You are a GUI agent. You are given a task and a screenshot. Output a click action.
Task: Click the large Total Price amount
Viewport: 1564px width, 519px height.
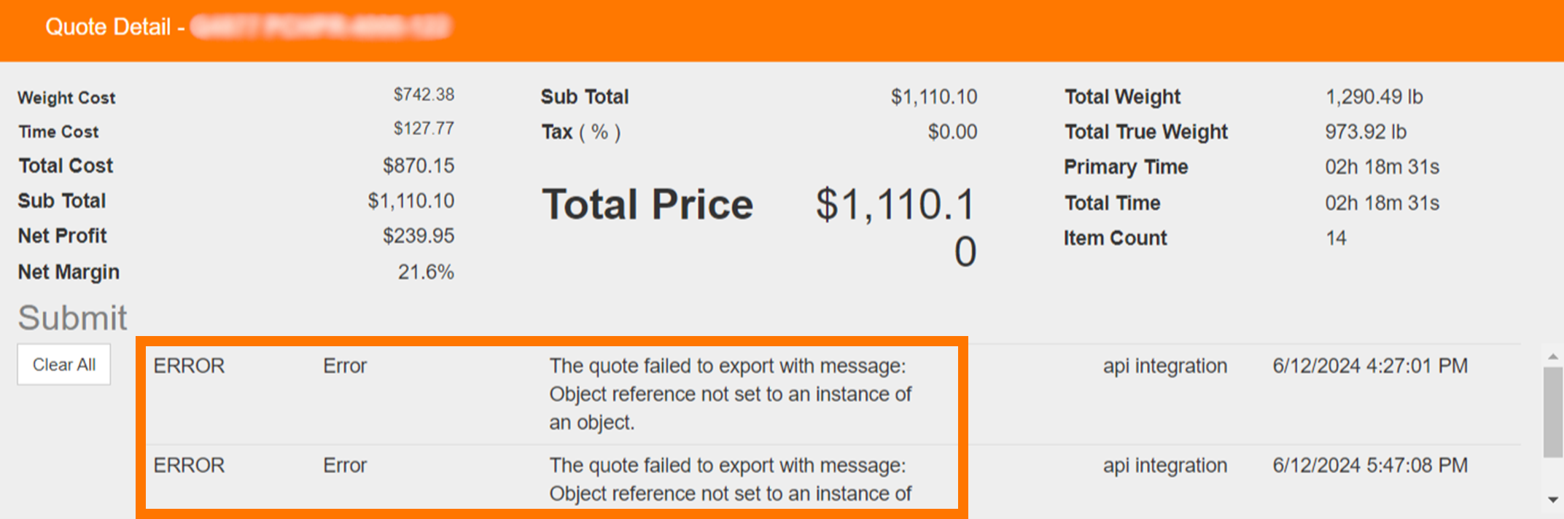pyautogui.click(x=895, y=226)
